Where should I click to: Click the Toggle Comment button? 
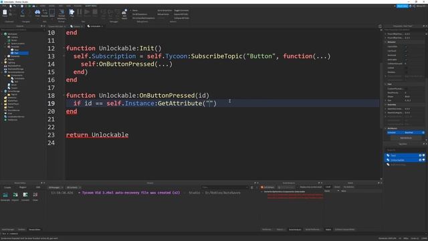pyautogui.click(x=181, y=11)
